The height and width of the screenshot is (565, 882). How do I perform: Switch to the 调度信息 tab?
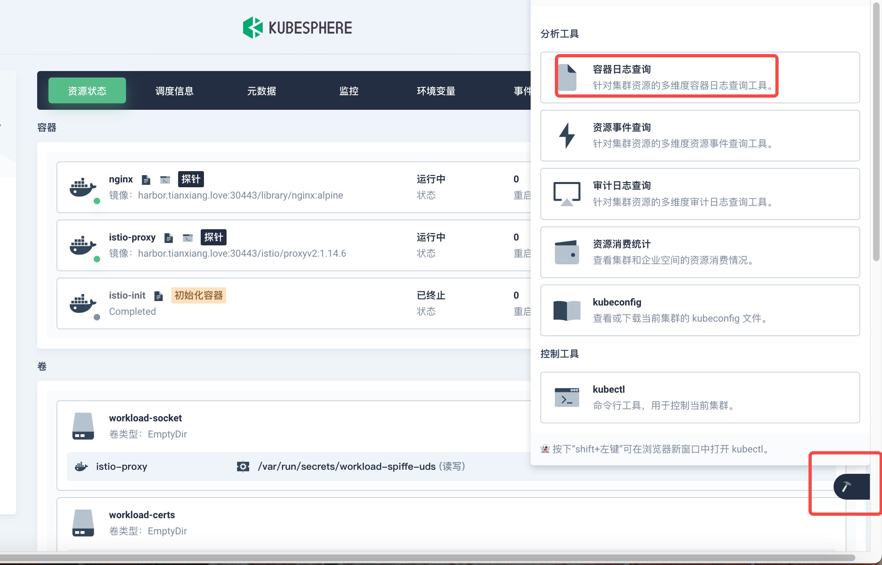174,91
